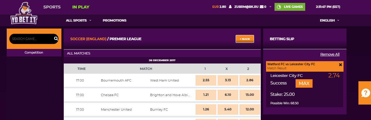Expand the account menu chevron
This screenshot has height=120, width=371.
coord(270,7)
